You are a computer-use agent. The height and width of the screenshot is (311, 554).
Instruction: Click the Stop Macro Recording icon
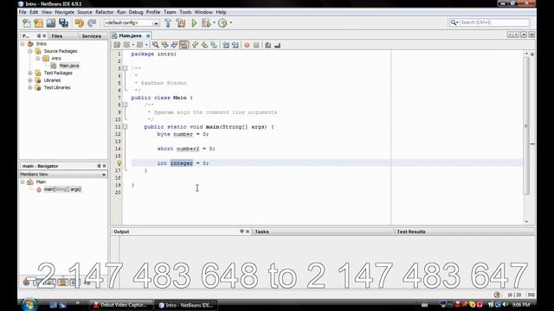[x=256, y=45]
